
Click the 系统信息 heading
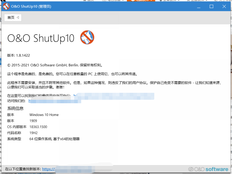pyautogui.click(x=15, y=108)
